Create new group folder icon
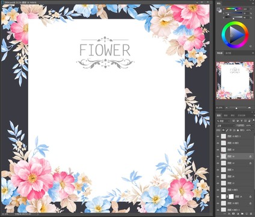255x217 pixels. 242,213
